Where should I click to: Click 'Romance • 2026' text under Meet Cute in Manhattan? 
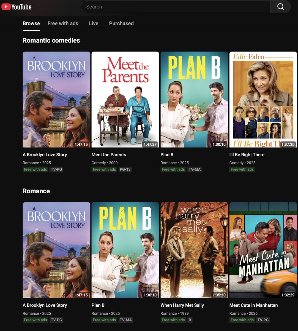pyautogui.click(x=244, y=313)
